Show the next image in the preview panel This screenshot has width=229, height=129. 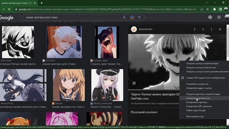(x=203, y=29)
